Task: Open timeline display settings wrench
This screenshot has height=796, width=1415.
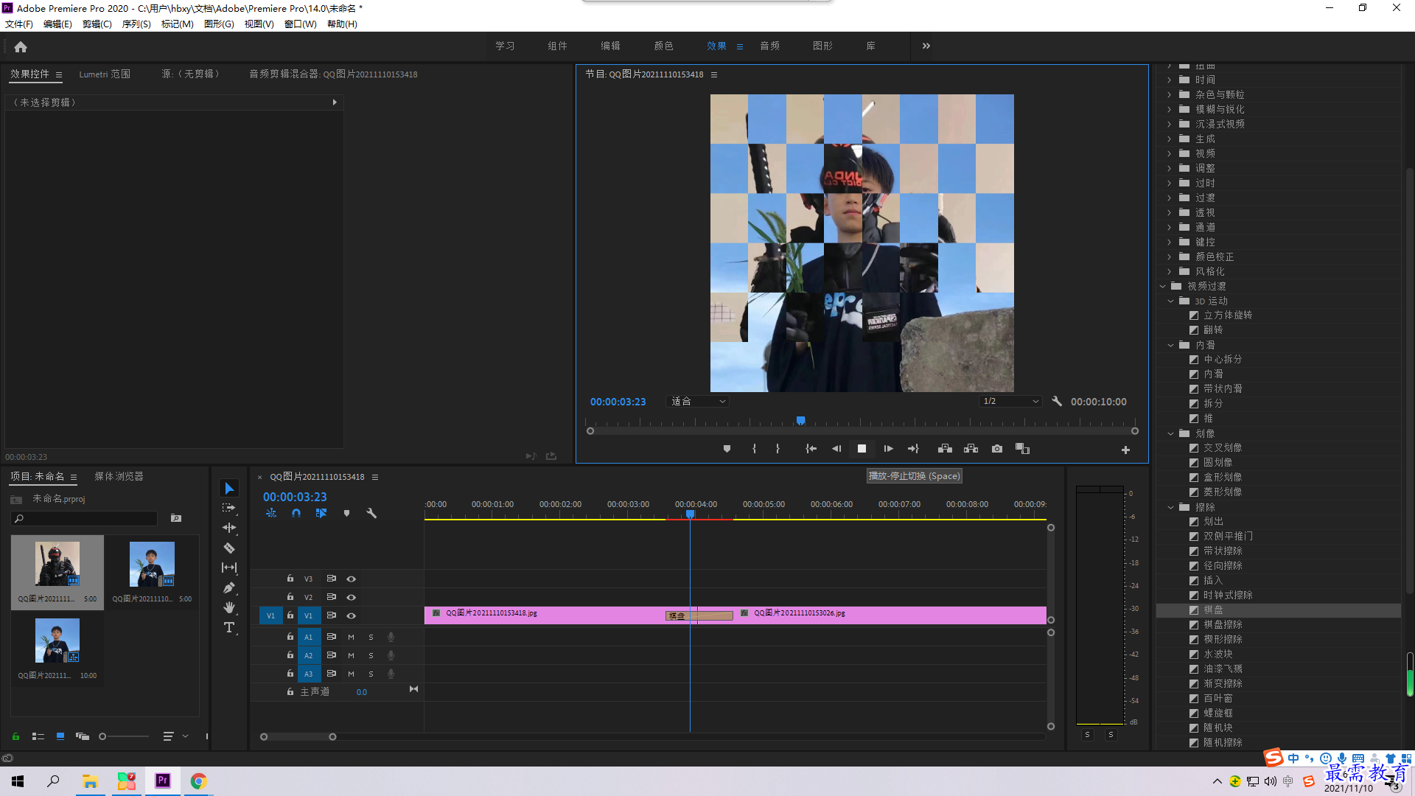Action: coord(371,513)
